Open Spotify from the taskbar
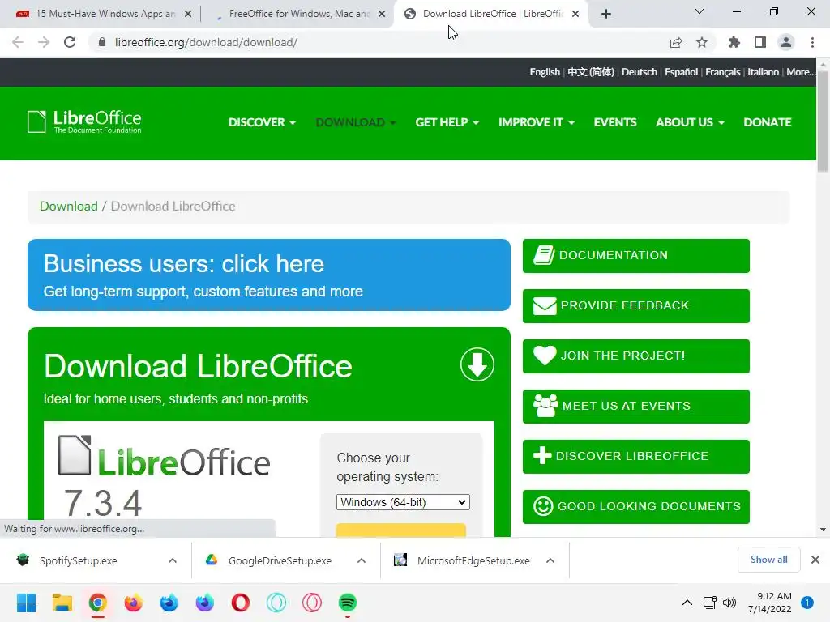The image size is (830, 622). pyautogui.click(x=347, y=603)
